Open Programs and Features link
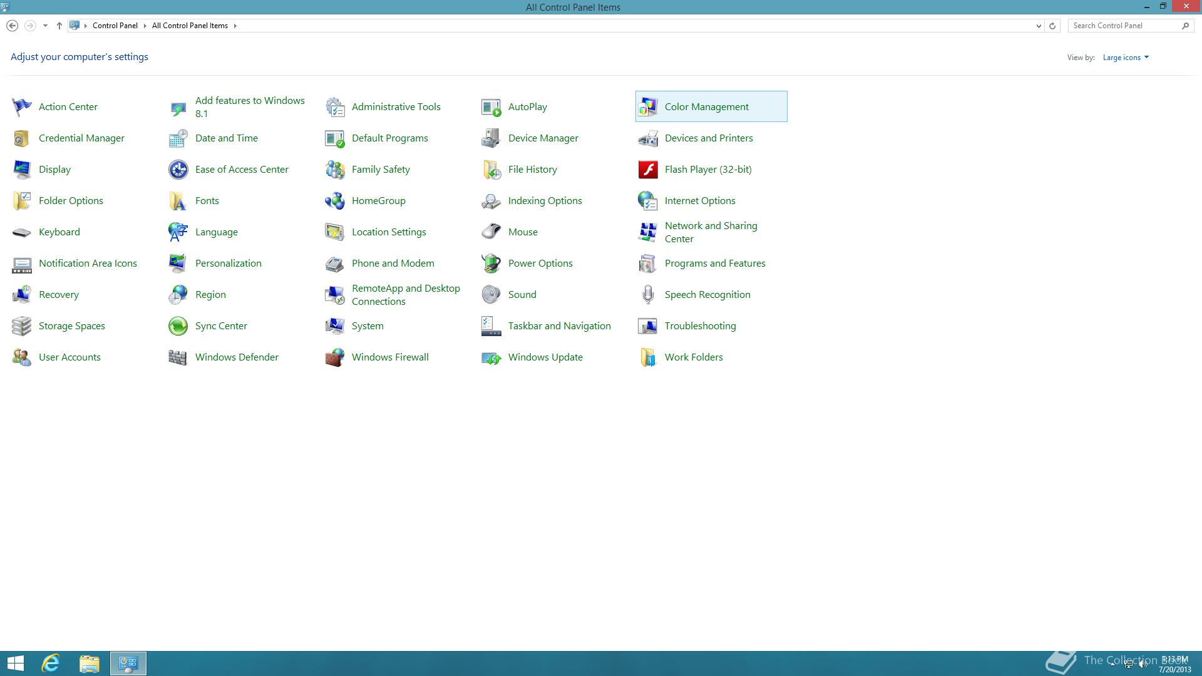Screen dimensions: 1202x676 click(715, 264)
